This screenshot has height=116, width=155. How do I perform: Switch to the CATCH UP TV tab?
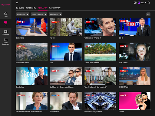click(x=55, y=8)
